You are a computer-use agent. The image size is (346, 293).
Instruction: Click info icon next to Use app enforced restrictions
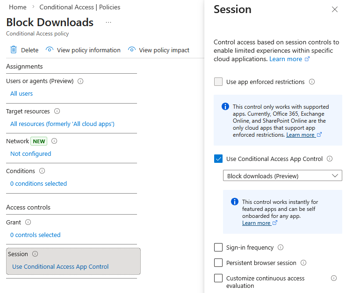click(x=312, y=82)
